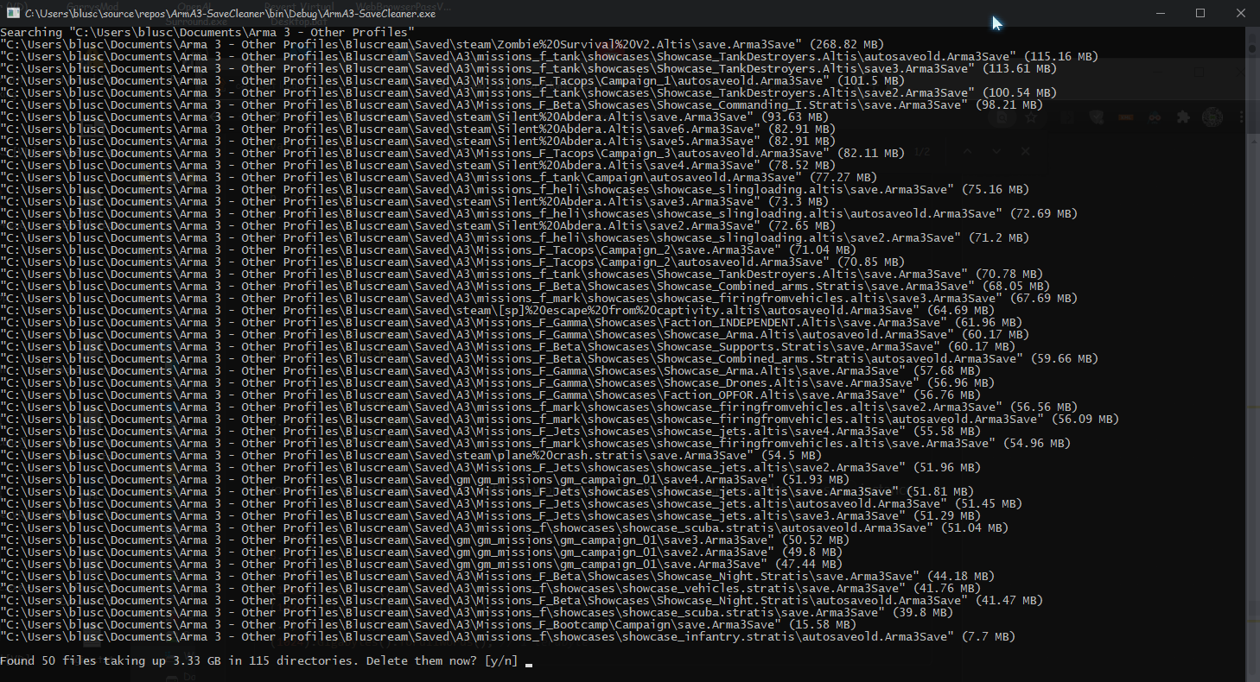Click the firingfromvehicles autosaveold (56.09 MB) line

point(560,419)
